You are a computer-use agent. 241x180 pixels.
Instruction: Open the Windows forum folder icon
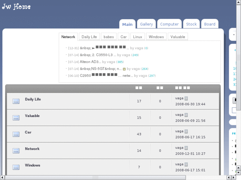coord(16,167)
